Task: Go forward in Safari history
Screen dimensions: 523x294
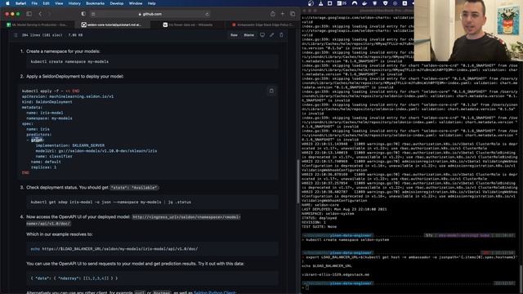Action: point(49,14)
